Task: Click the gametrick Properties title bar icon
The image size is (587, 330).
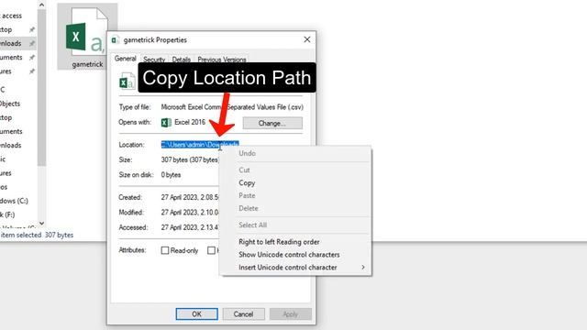Action: 116,40
